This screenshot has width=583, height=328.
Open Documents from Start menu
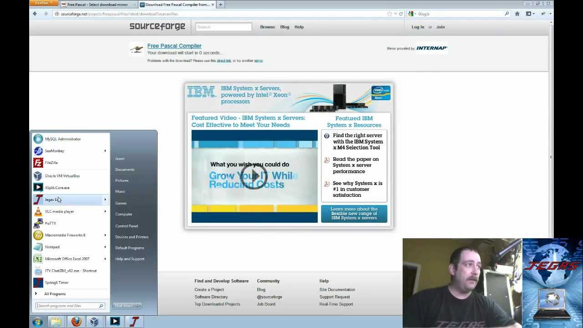point(125,169)
